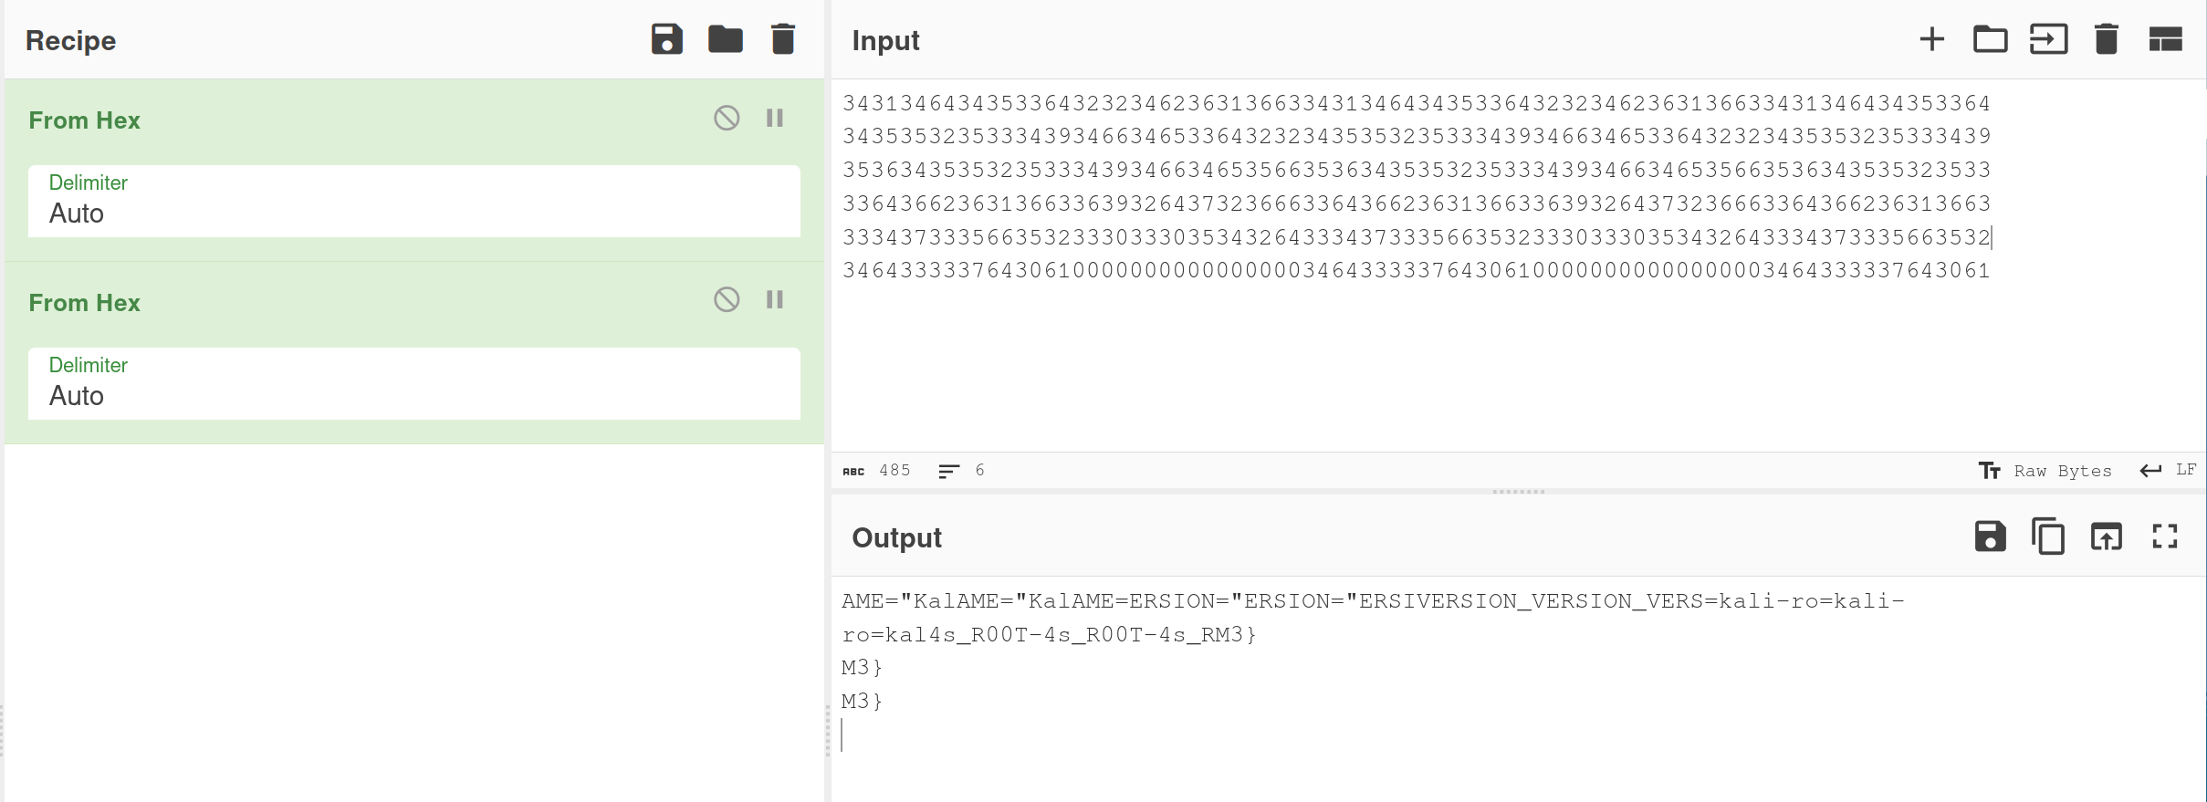Disable the first From Hex operation
This screenshot has height=802, width=2207.
727,118
